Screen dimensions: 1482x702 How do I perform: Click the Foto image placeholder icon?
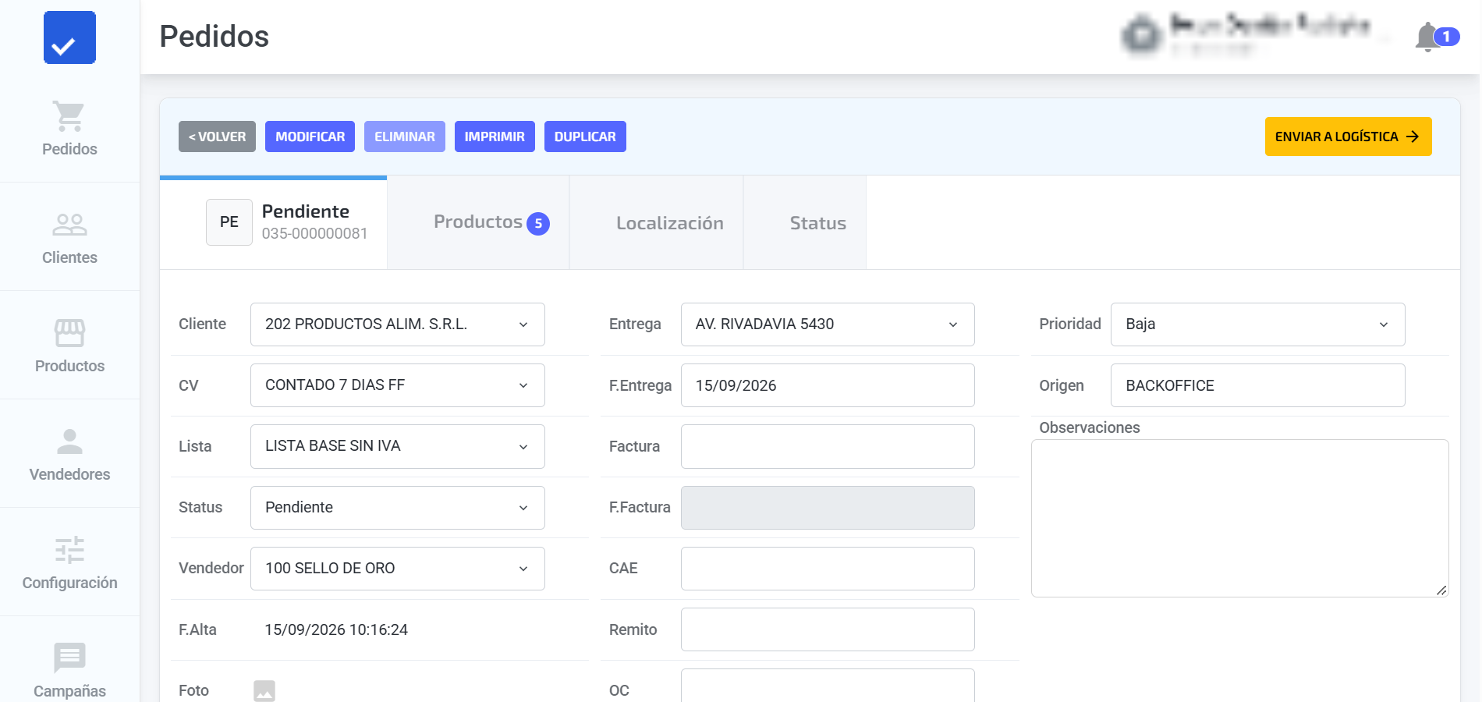(x=264, y=691)
